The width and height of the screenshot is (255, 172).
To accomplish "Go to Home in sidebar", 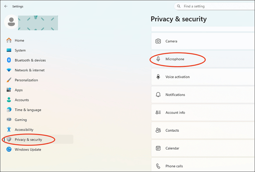I will pyautogui.click(x=19, y=41).
